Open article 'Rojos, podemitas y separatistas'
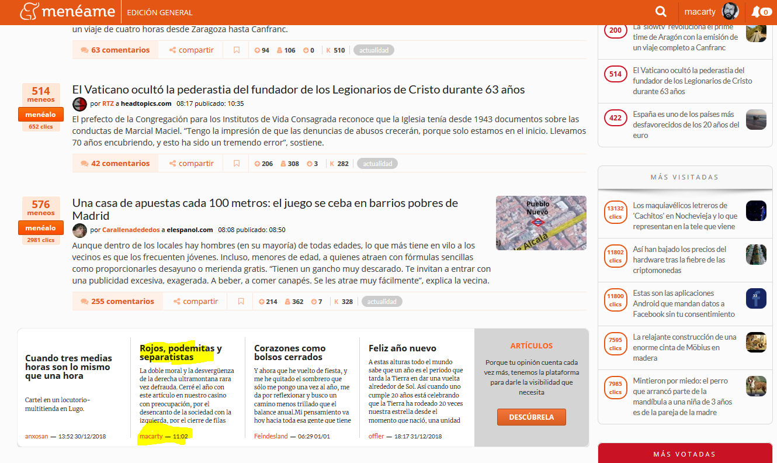This screenshot has height=463, width=777. click(181, 353)
